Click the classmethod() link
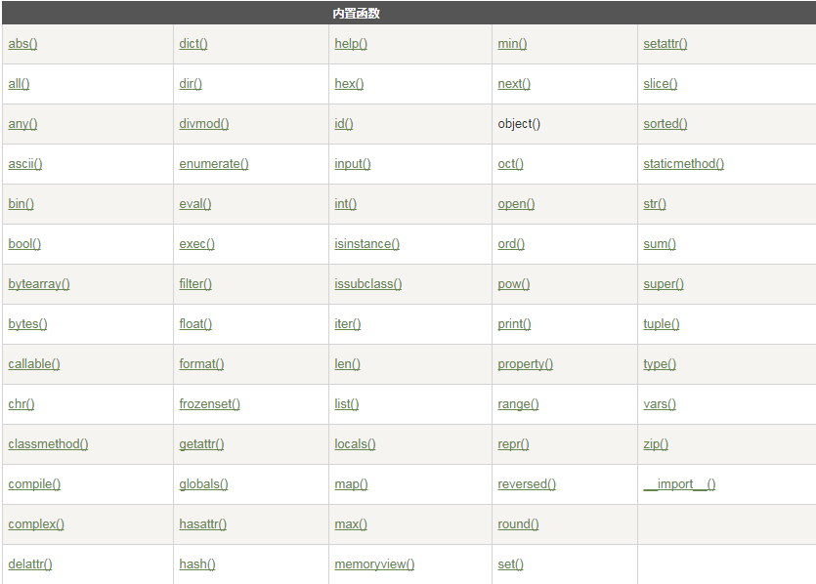The image size is (816, 584). (48, 444)
